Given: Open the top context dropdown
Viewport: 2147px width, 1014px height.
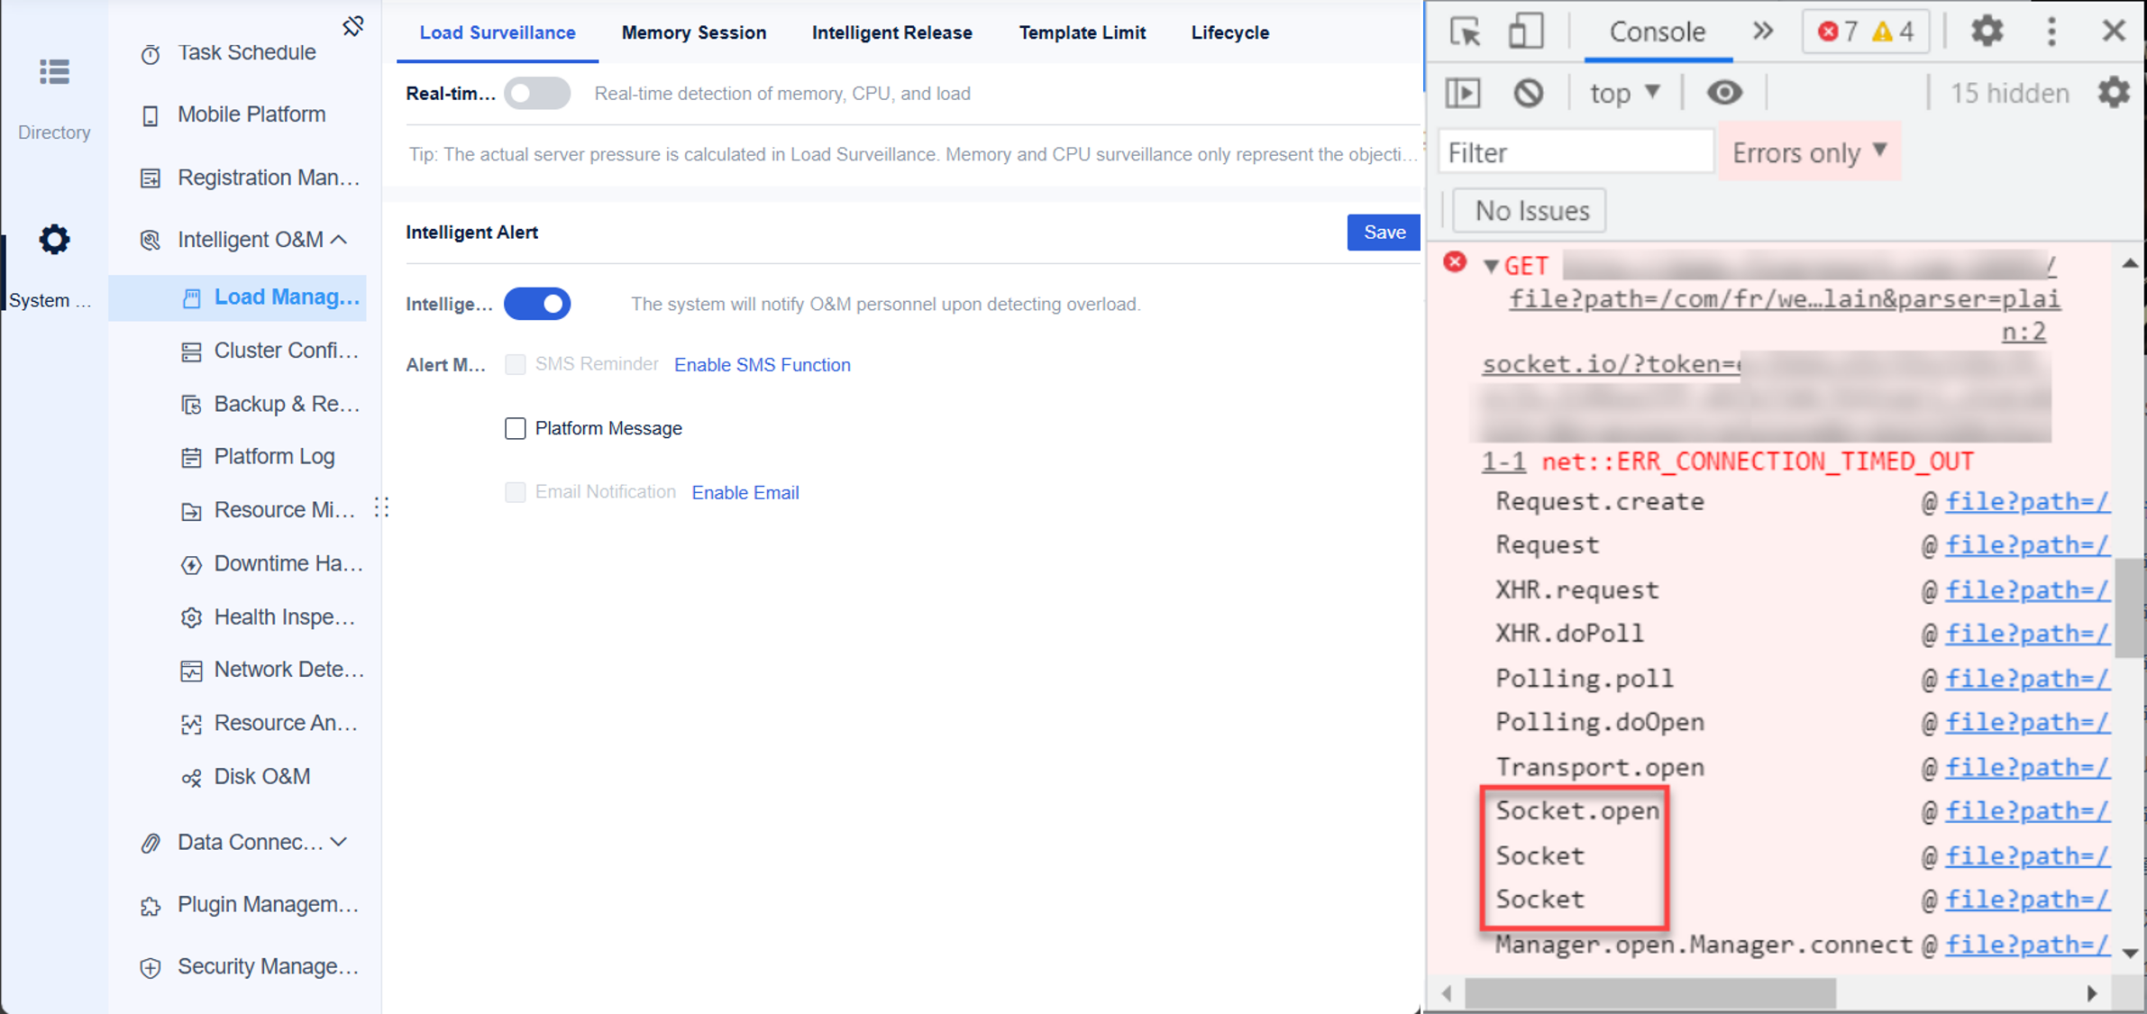Looking at the screenshot, I should [1624, 93].
